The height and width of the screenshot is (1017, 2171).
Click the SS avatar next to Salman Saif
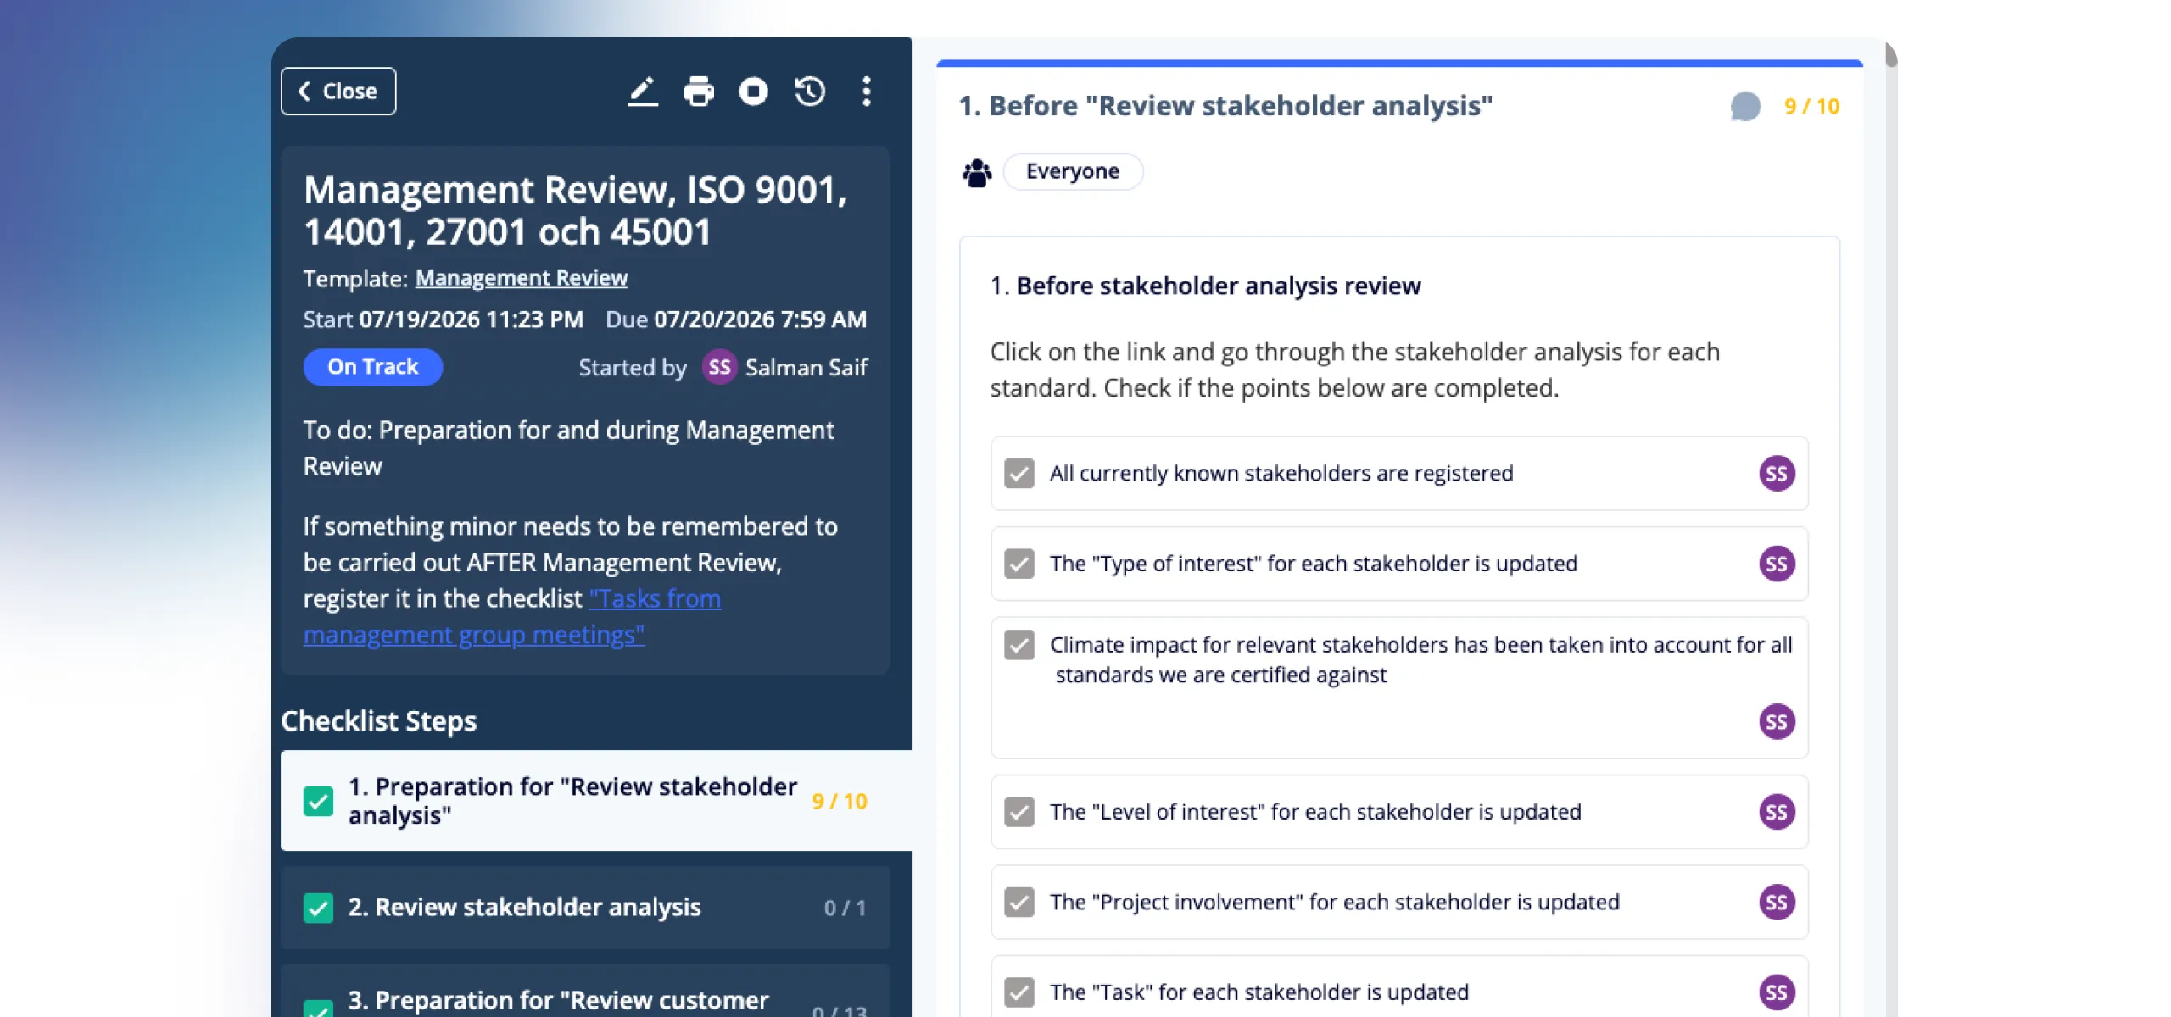(x=719, y=367)
